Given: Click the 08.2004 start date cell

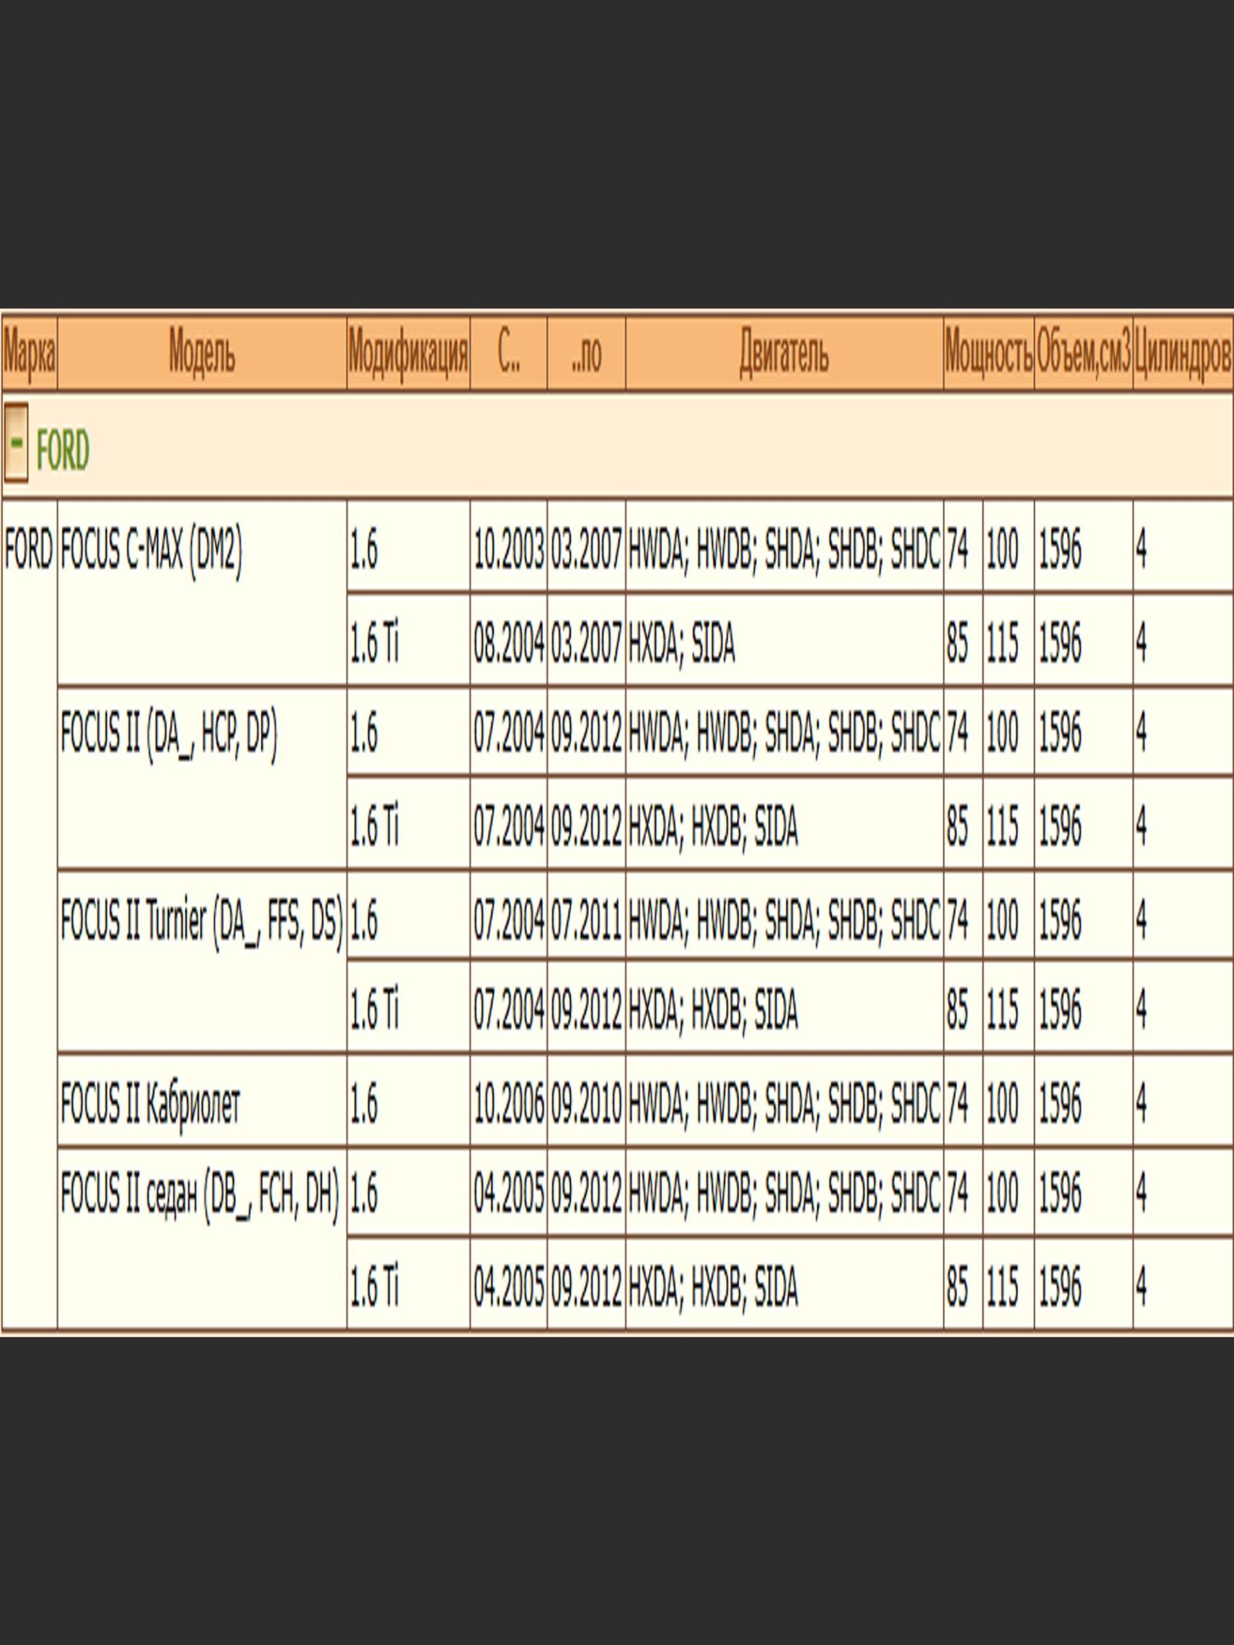Looking at the screenshot, I should 509,643.
